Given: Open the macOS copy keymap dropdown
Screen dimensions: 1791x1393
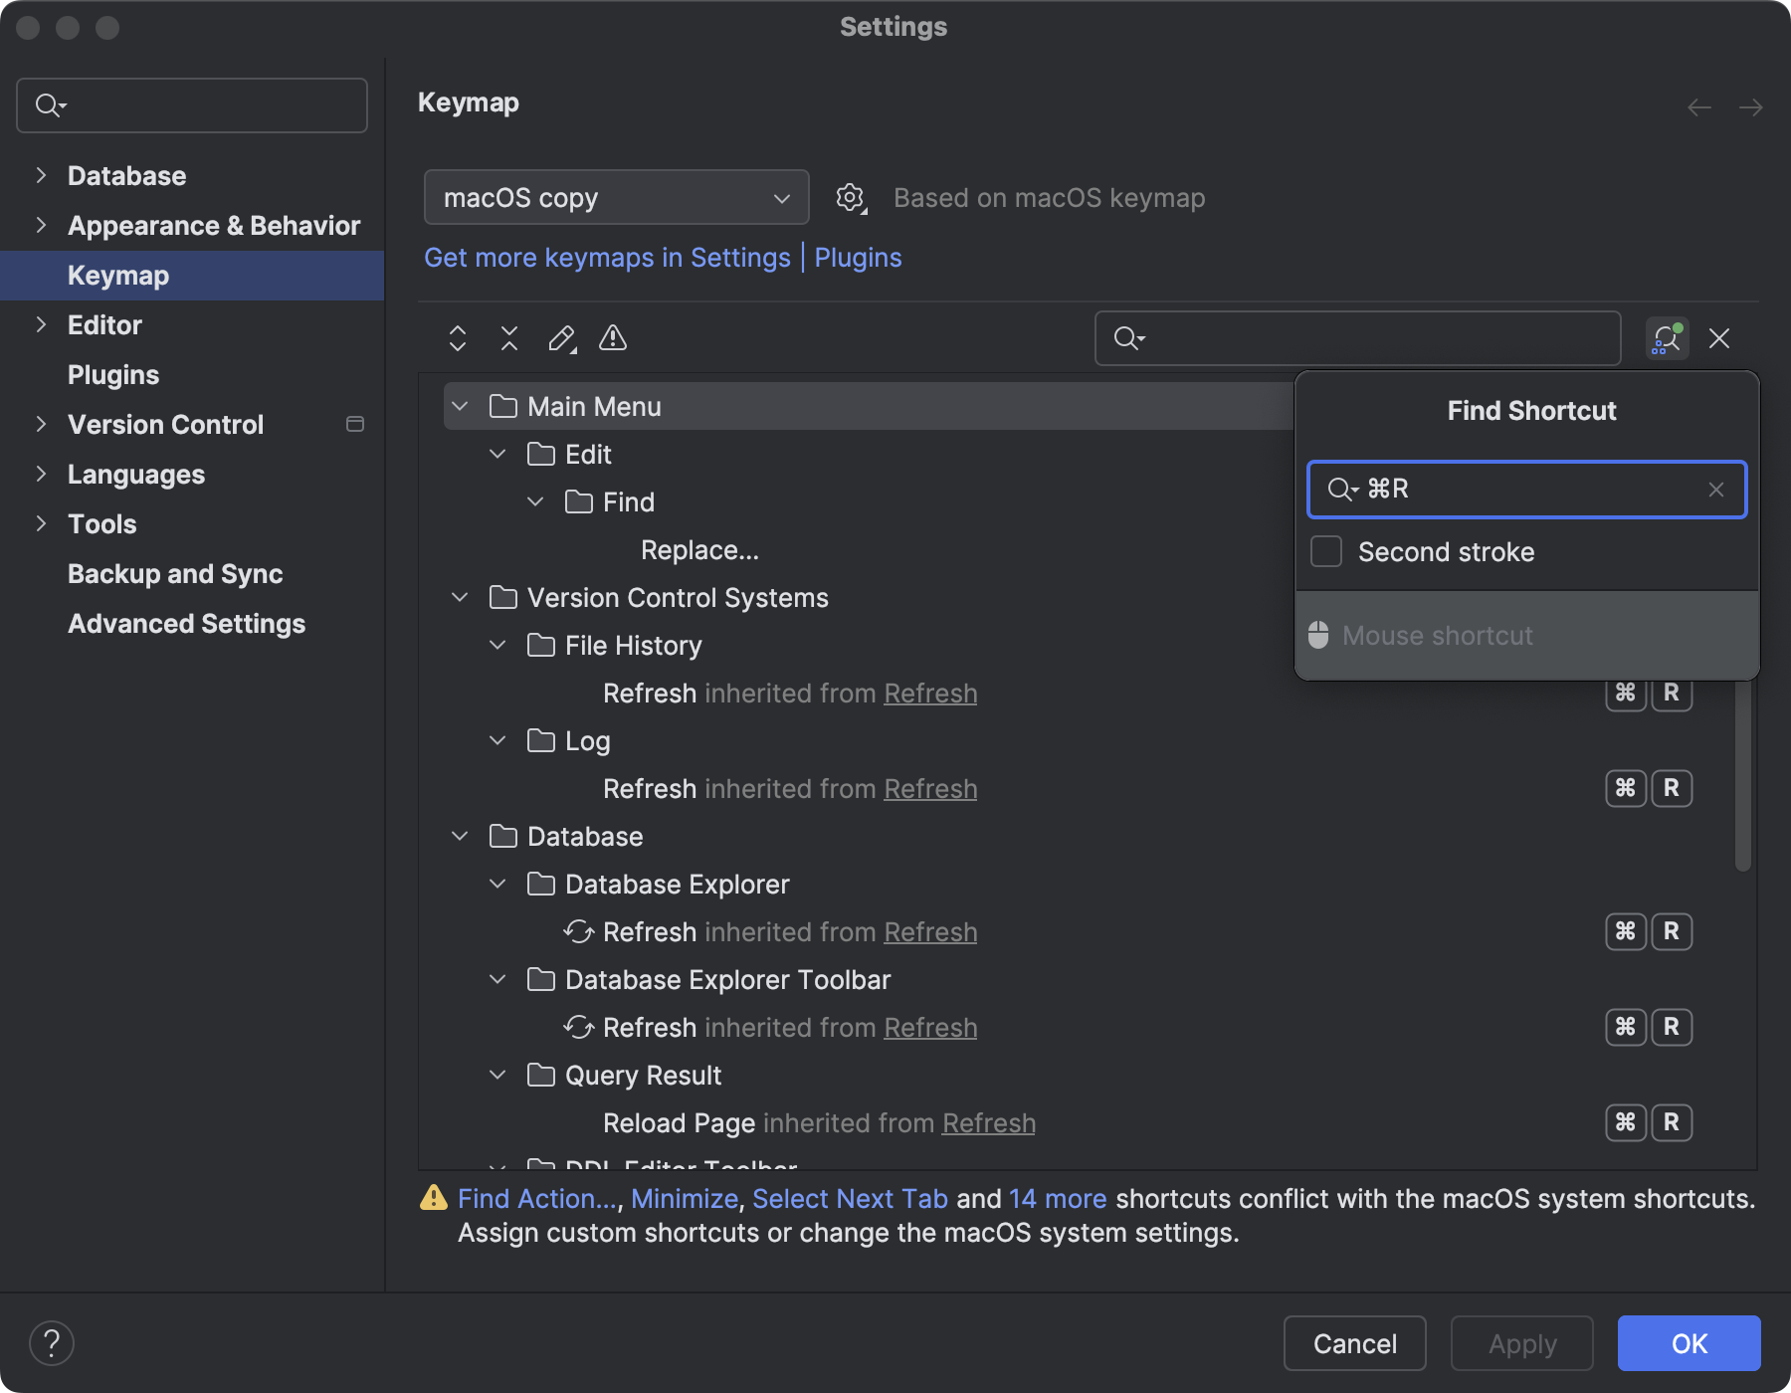Looking at the screenshot, I should (615, 197).
